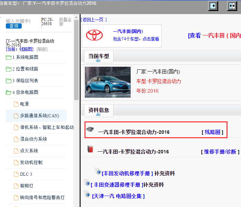Click sidebar scrollbar up arrow
The width and height of the screenshot is (241, 207).
click(x=76, y=17)
